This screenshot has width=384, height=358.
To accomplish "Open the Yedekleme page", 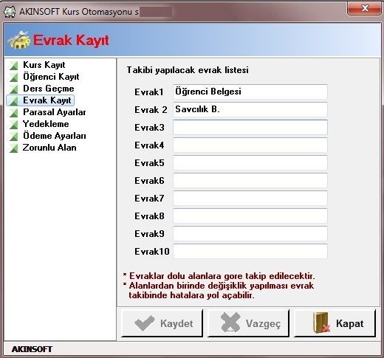I will (x=46, y=124).
